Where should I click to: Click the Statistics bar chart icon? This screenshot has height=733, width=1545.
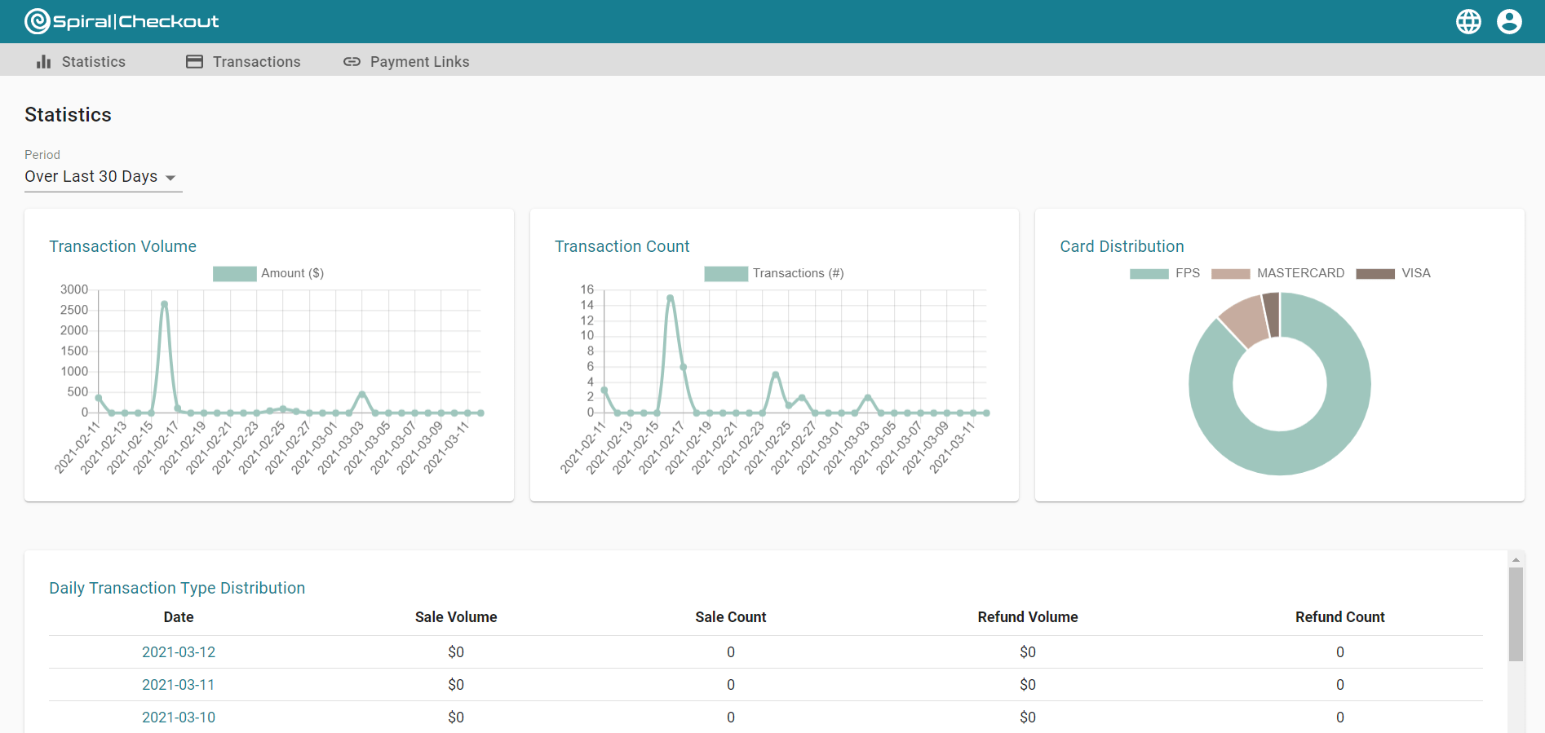point(44,62)
